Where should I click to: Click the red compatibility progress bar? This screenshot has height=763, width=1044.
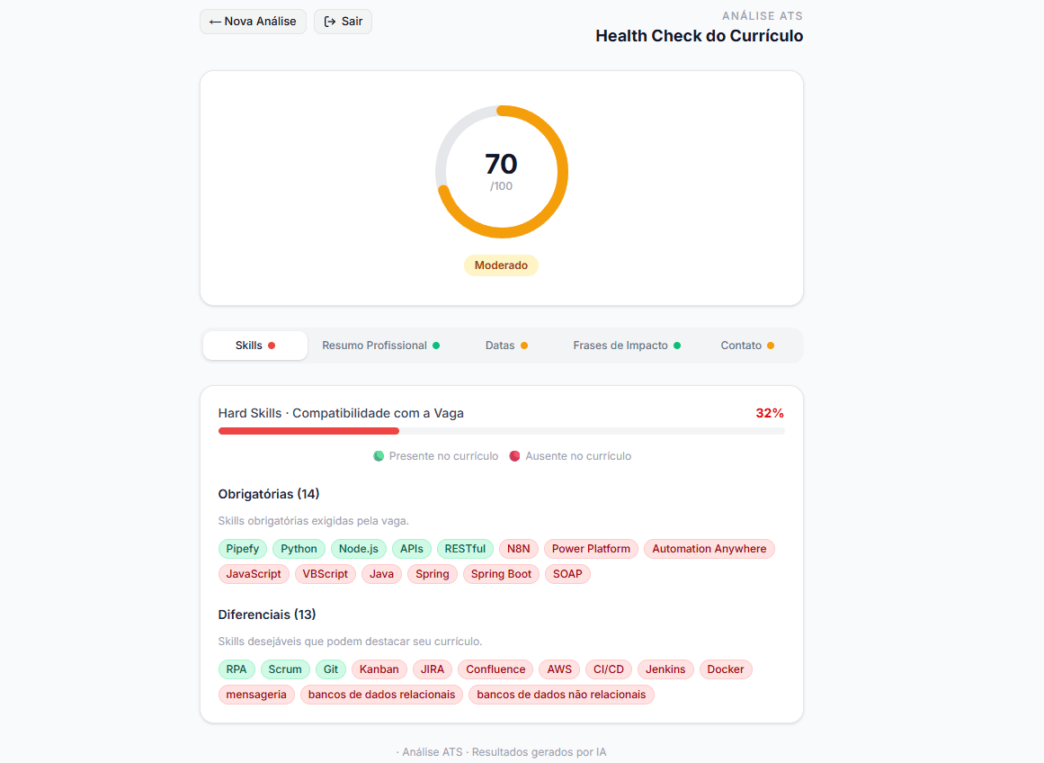[x=308, y=431]
